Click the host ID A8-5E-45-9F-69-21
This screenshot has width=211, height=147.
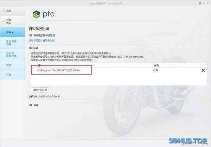coord(50,96)
